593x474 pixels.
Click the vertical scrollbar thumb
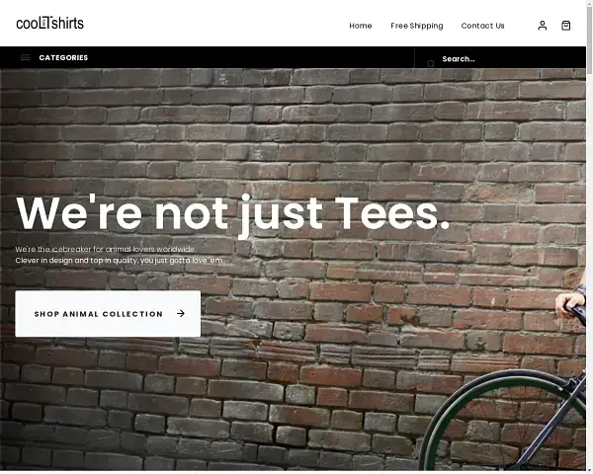pyautogui.click(x=590, y=38)
